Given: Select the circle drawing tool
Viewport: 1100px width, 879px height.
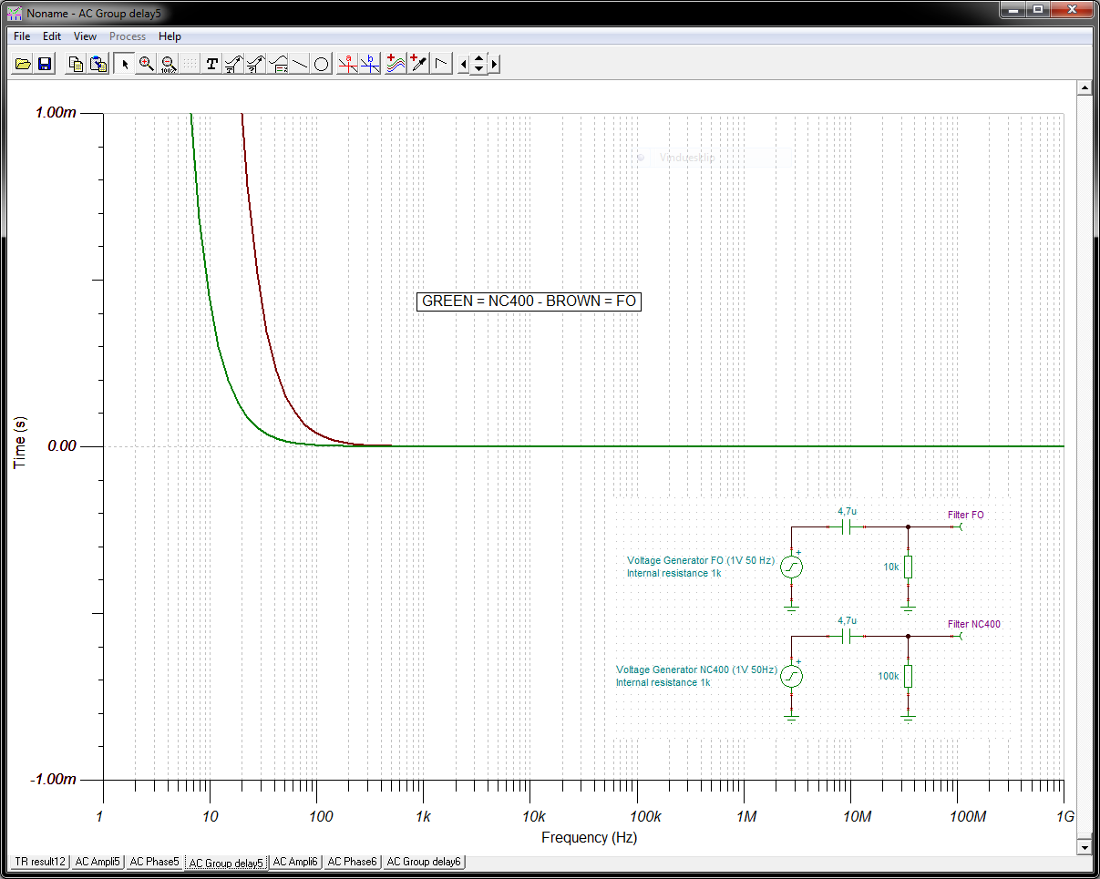Looking at the screenshot, I should point(322,64).
